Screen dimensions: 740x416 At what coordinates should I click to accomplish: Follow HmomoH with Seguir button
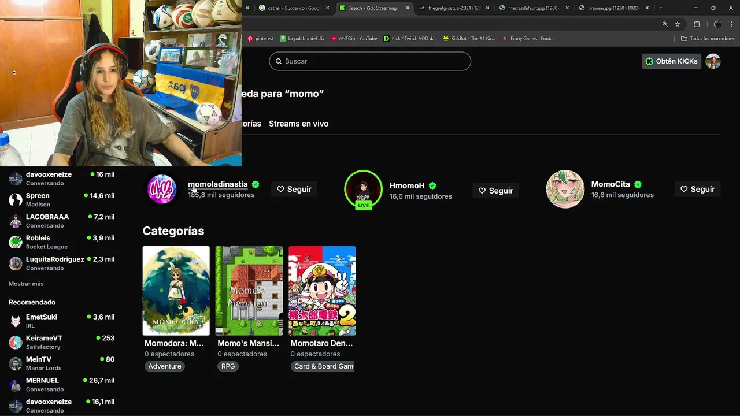[x=495, y=191]
